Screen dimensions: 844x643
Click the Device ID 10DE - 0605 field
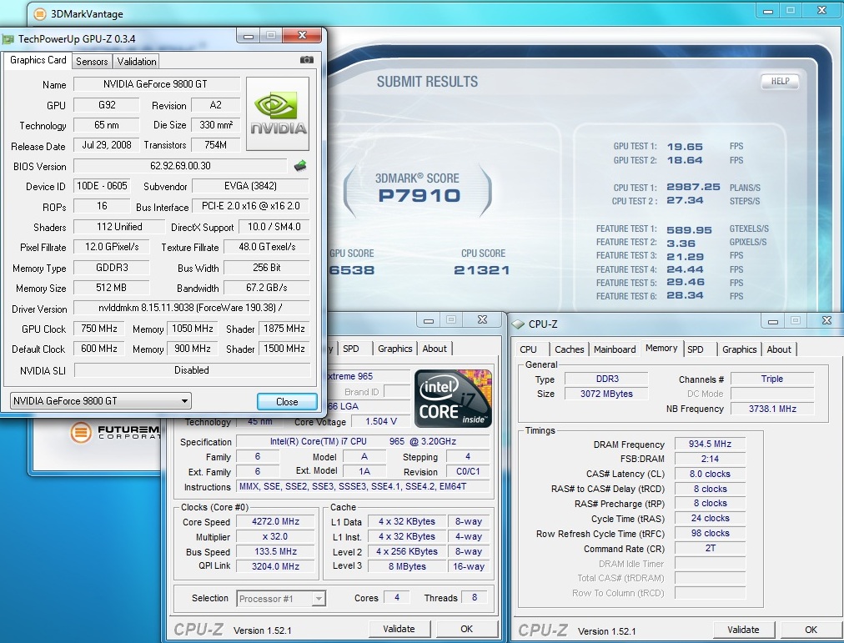tap(102, 186)
